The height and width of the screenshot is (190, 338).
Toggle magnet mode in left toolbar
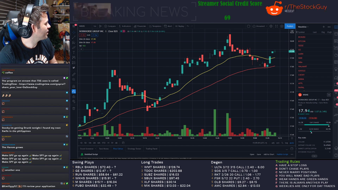74,87
